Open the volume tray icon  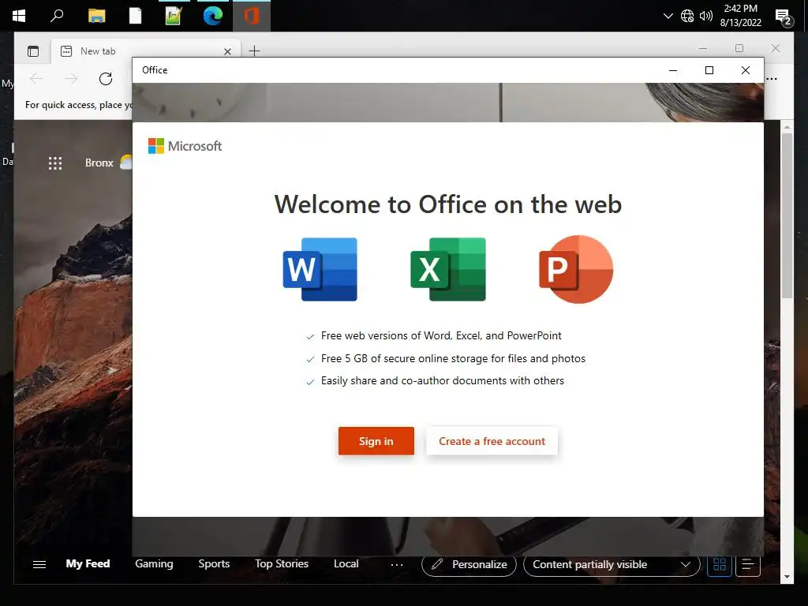point(706,16)
